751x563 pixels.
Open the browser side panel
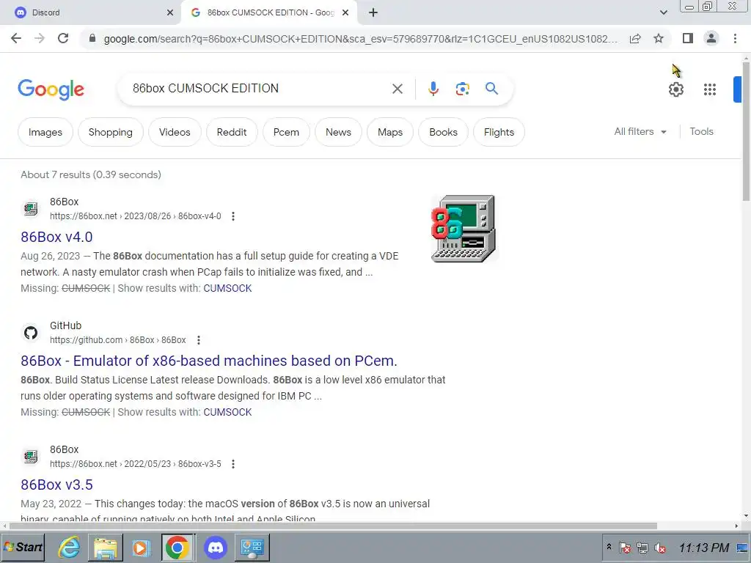687,38
